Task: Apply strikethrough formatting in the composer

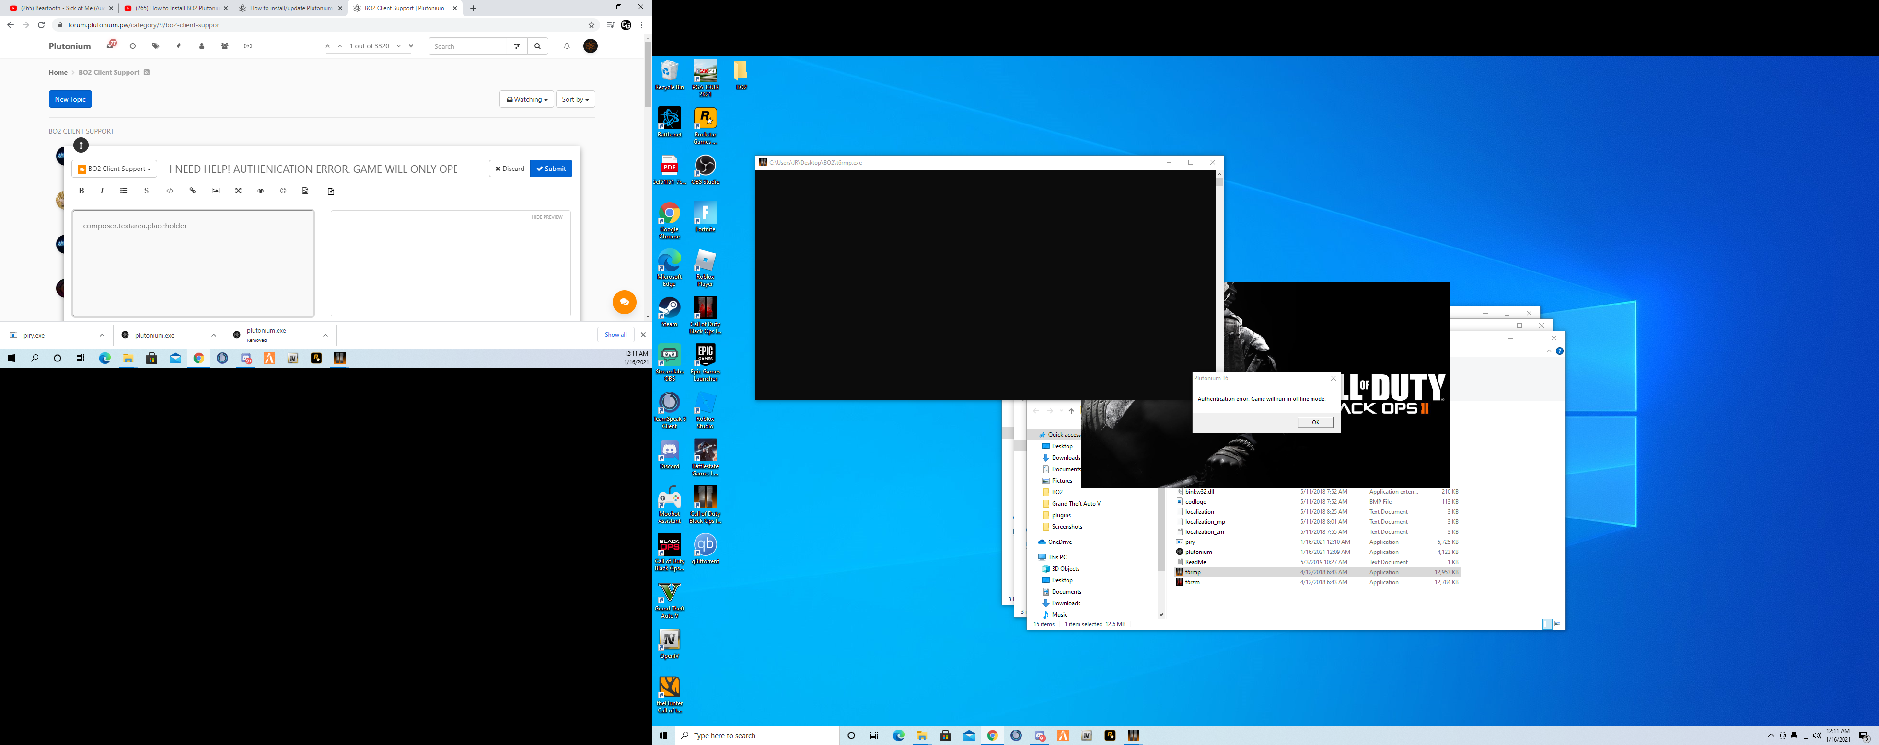Action: click(147, 191)
